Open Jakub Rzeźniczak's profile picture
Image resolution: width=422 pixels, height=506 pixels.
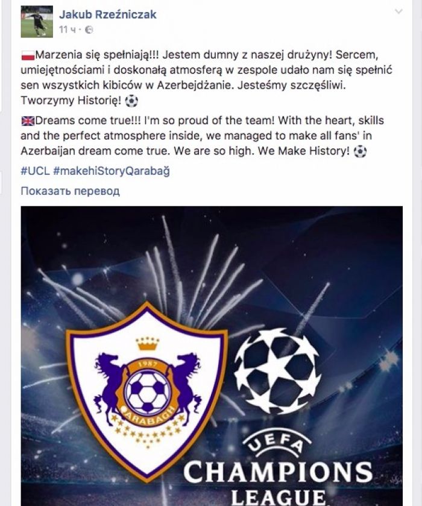tap(37, 22)
